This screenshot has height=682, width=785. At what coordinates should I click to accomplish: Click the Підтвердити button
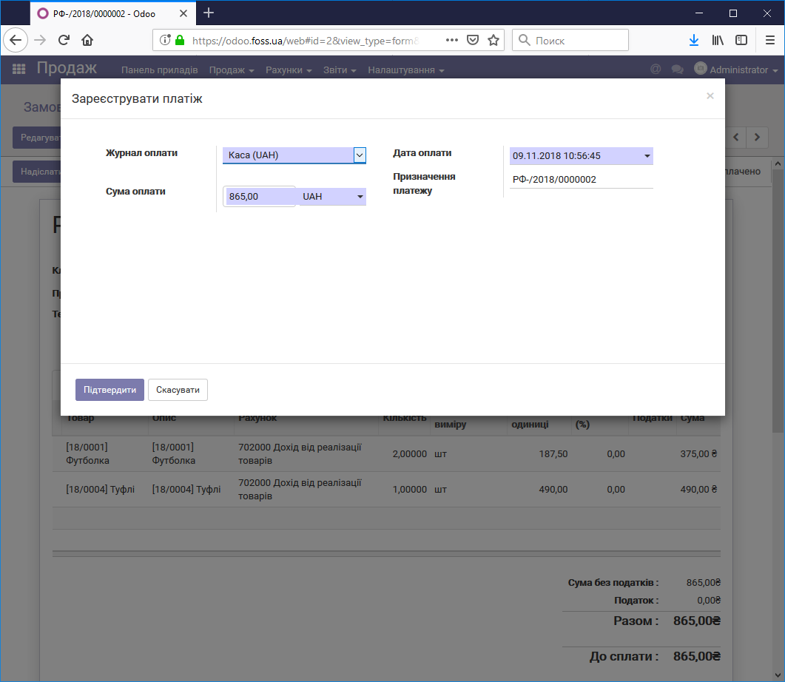(x=110, y=390)
